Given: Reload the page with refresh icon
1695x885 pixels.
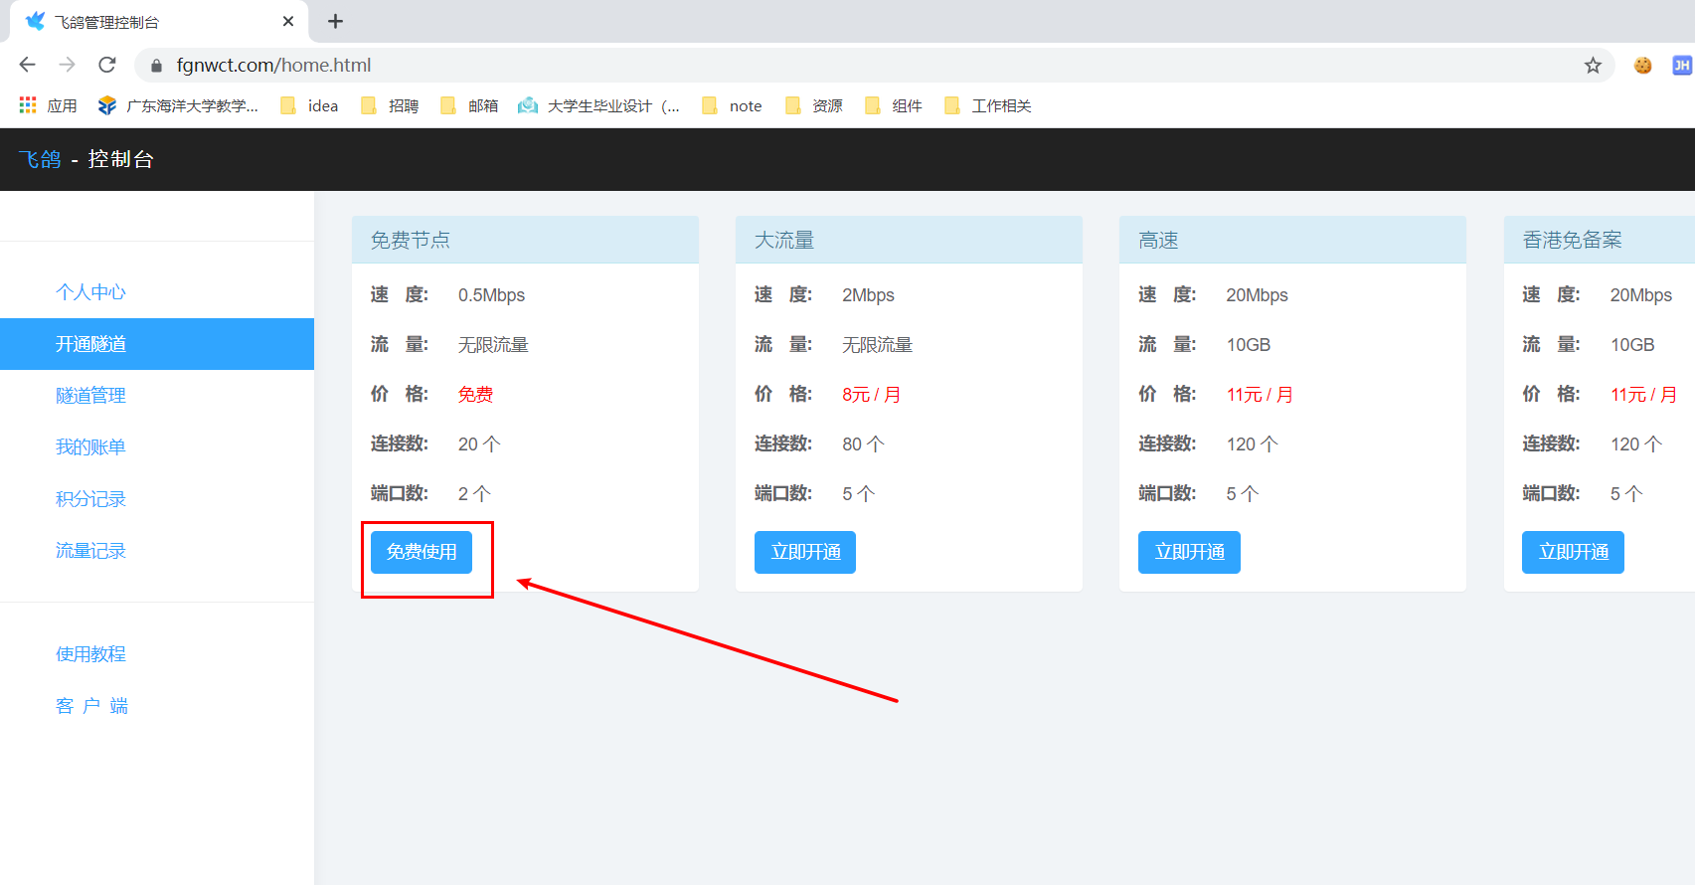Looking at the screenshot, I should coord(107,65).
